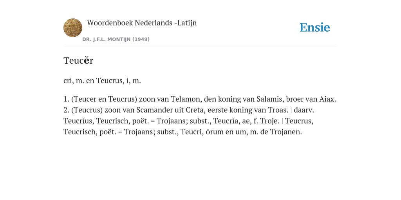Click the word Telamon

pyautogui.click(x=186, y=99)
